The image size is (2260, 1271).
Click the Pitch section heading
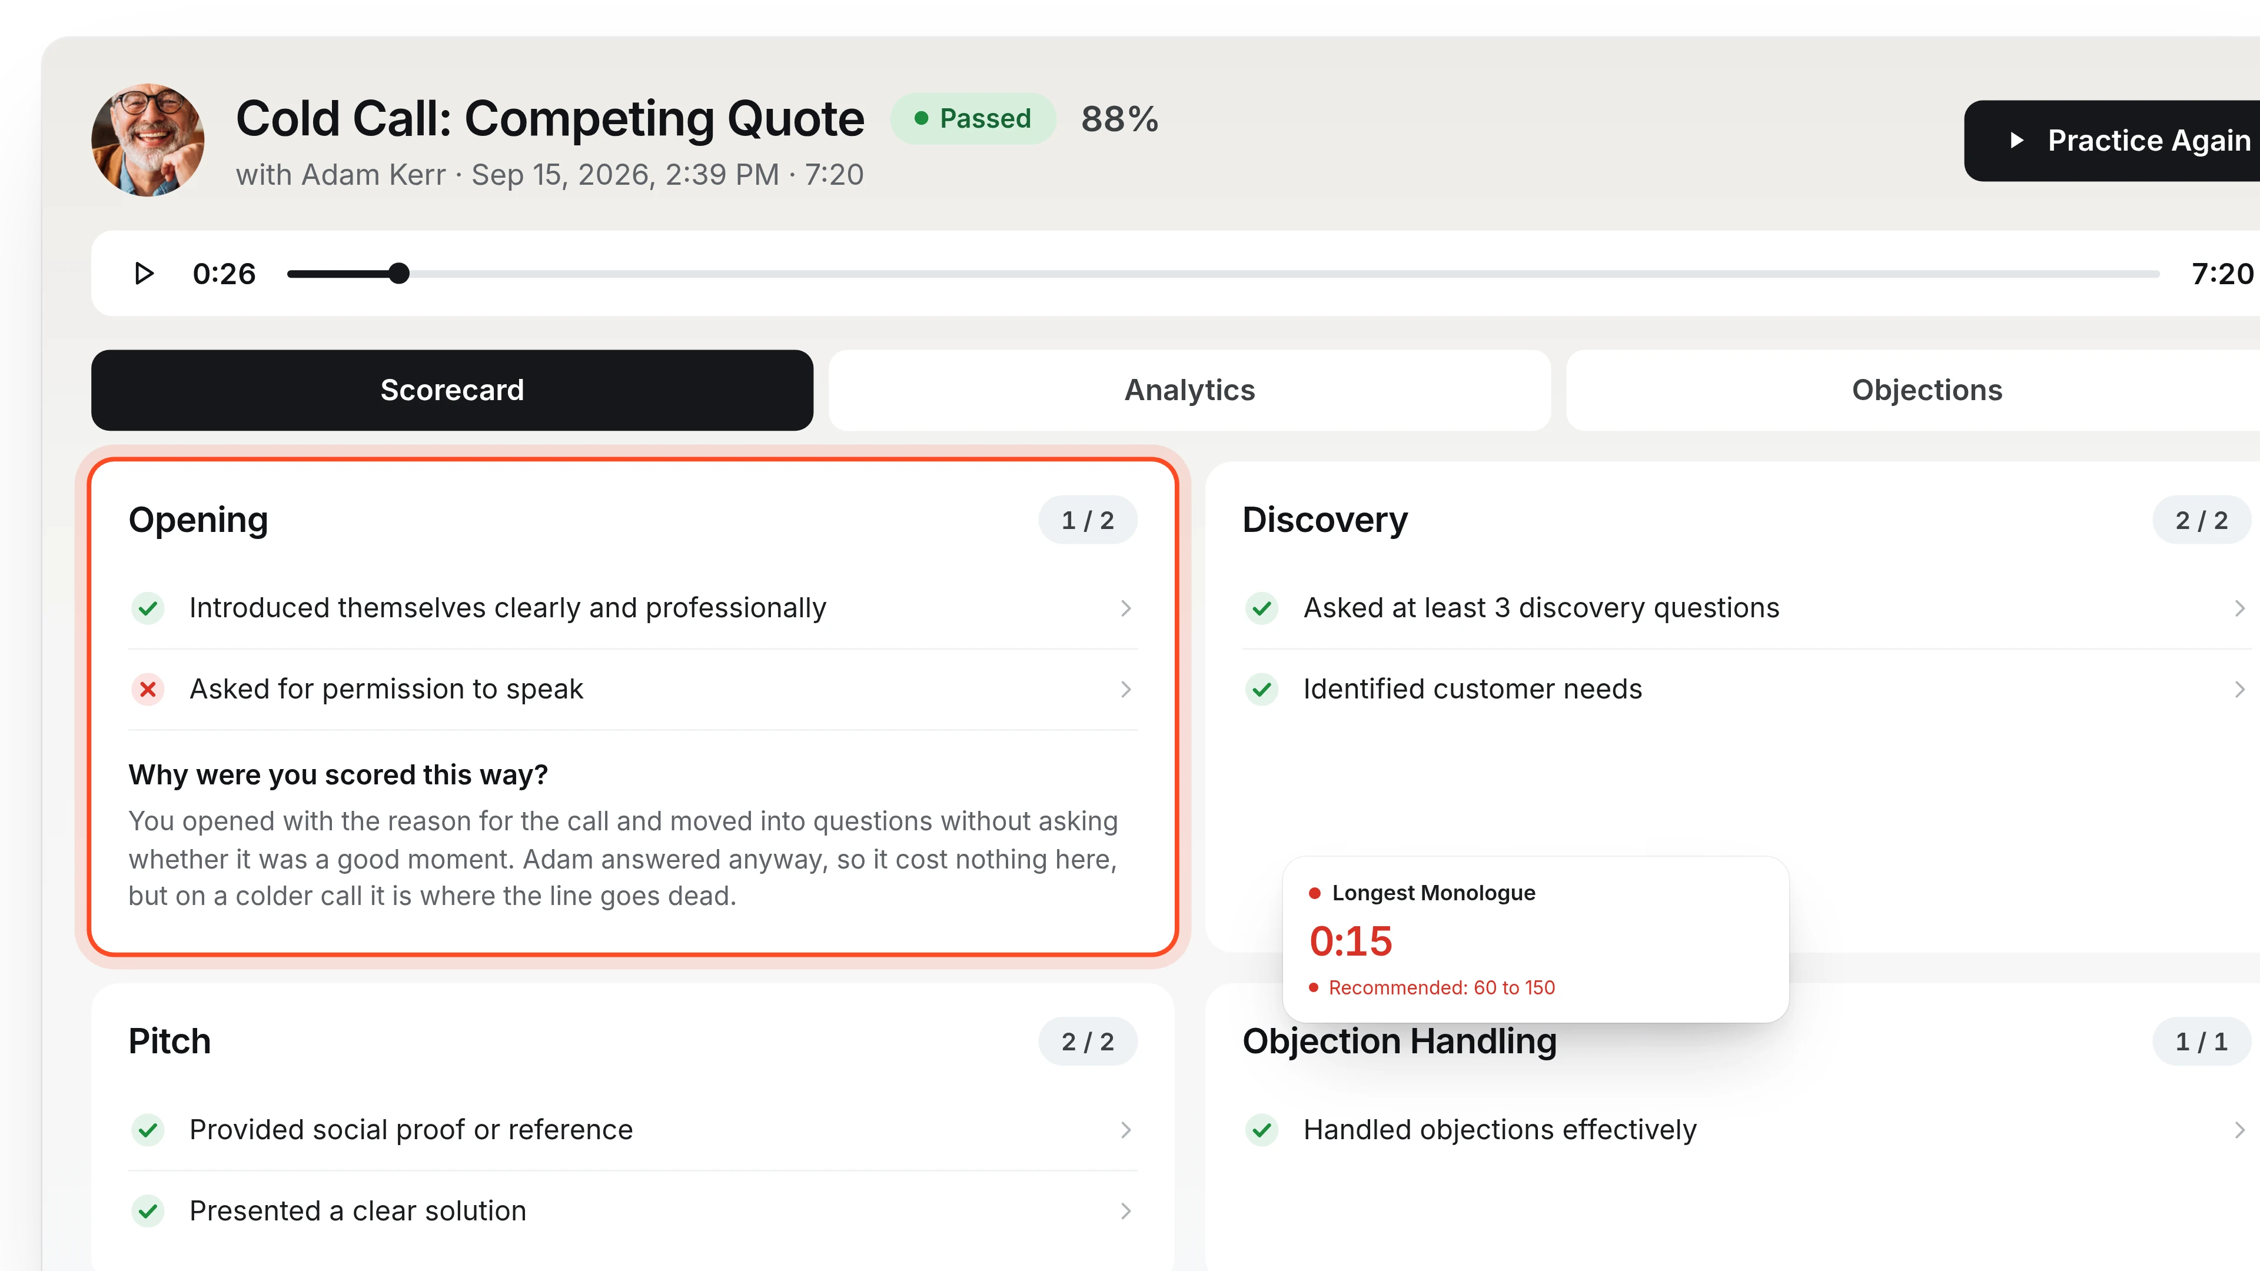coord(169,1041)
